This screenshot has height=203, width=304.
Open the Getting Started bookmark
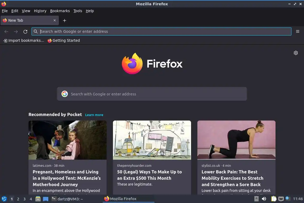pos(64,40)
